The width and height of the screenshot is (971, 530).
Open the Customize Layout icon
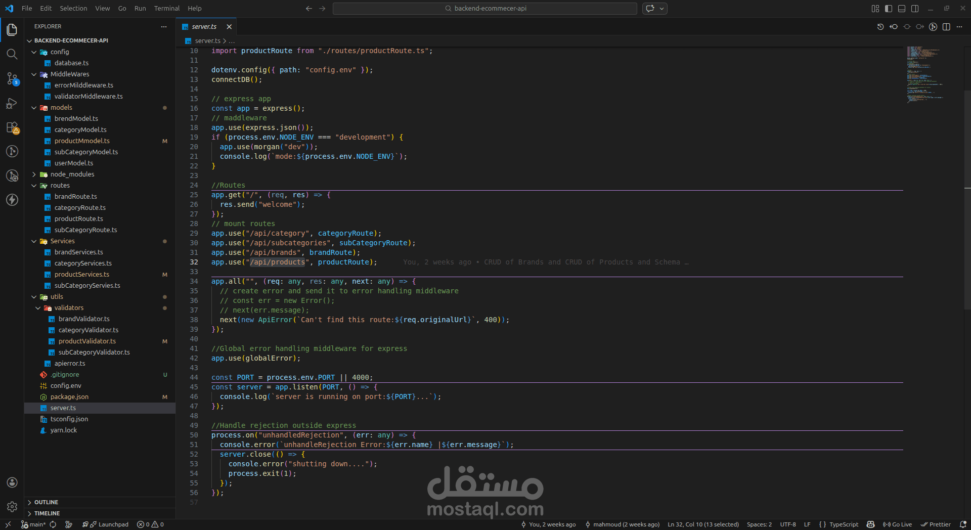coord(875,9)
